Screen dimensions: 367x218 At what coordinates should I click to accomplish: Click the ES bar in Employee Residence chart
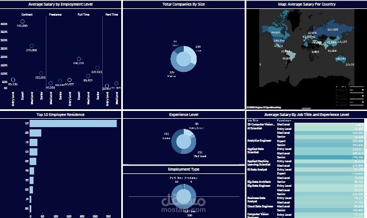pyautogui.click(x=32, y=181)
